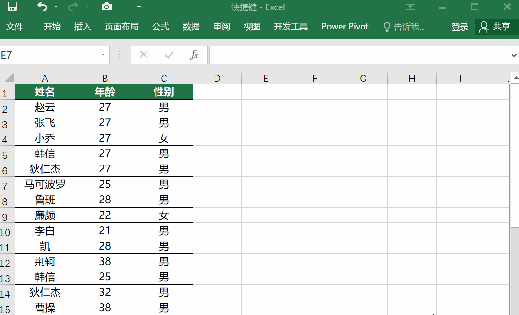Screen dimensions: 519x315
Task: Select row 7 header
Action: 7,184
